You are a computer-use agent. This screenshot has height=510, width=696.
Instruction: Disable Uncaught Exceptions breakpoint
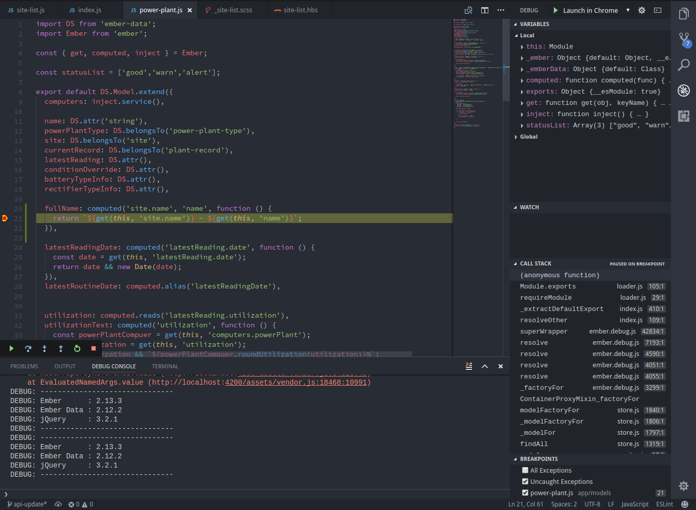point(525,481)
